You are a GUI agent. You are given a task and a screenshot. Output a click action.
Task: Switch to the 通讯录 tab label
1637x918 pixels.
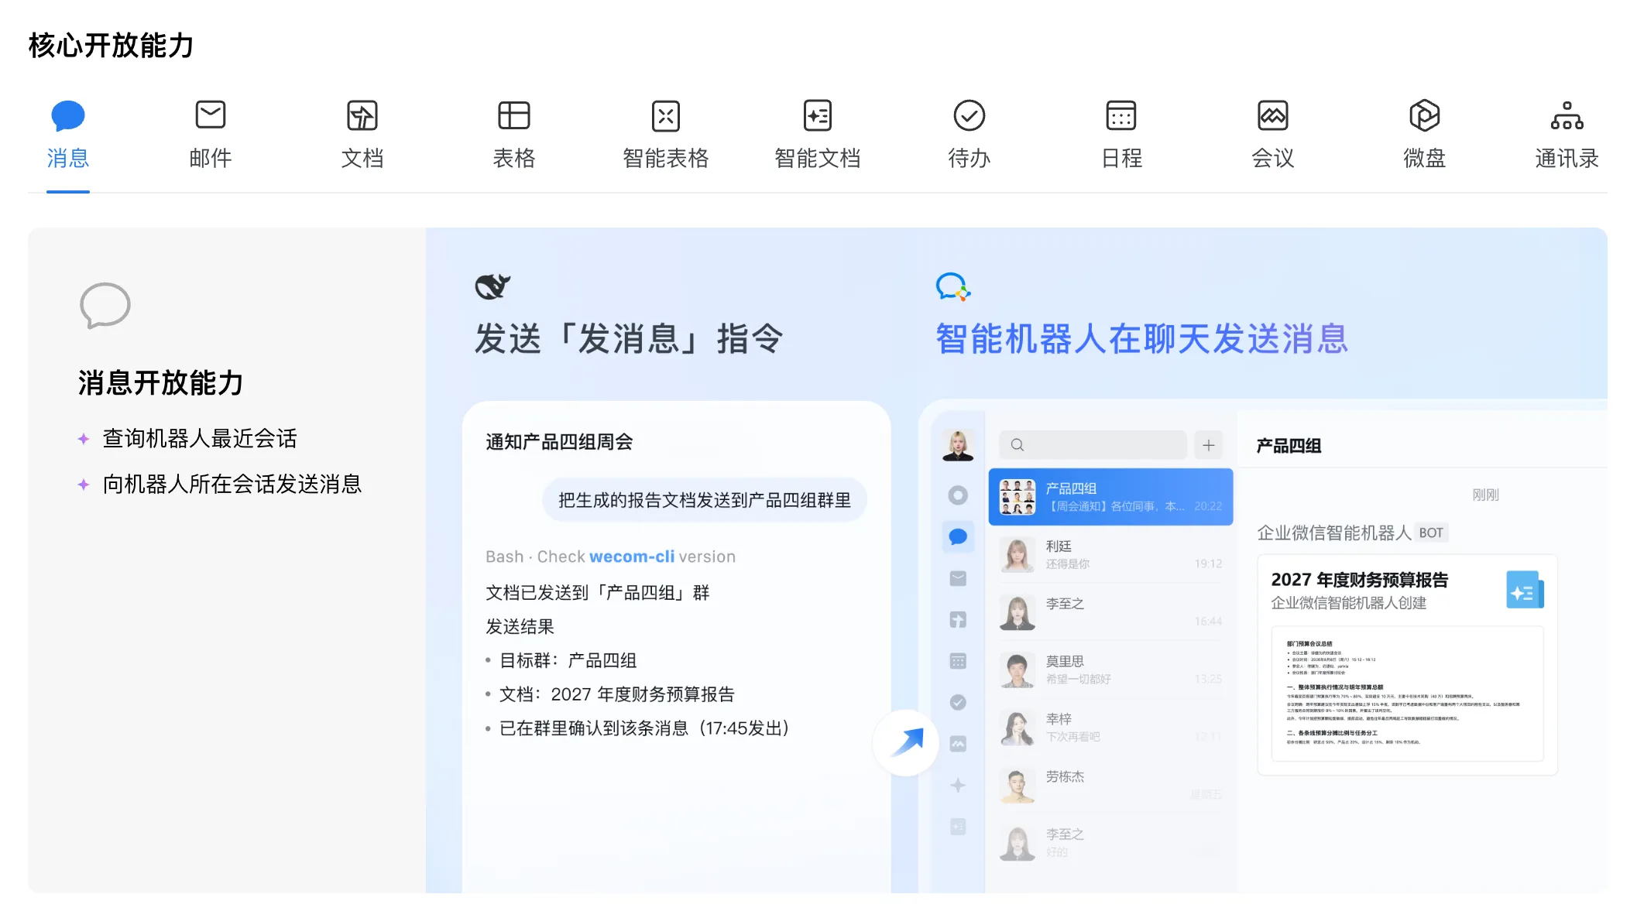1567,158
